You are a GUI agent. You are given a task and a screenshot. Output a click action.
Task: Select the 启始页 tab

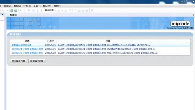coord(13,15)
